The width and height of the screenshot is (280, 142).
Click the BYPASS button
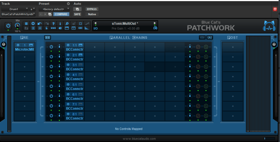(x=92, y=9)
